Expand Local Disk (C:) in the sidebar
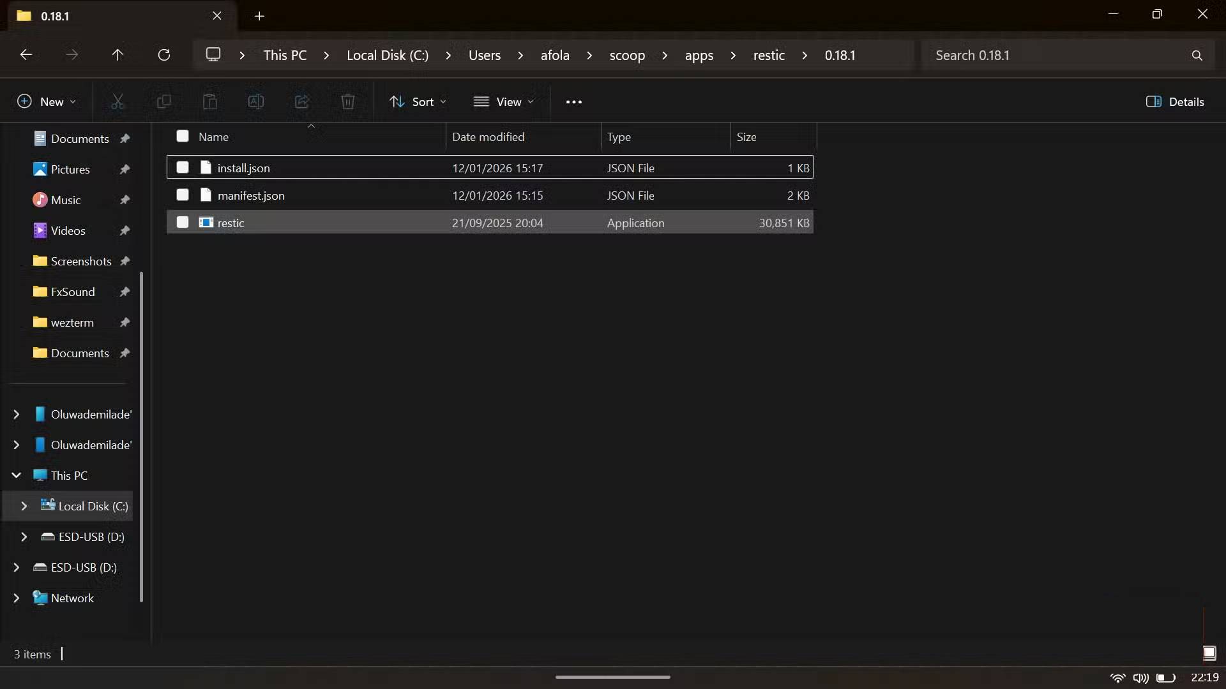 (x=24, y=506)
